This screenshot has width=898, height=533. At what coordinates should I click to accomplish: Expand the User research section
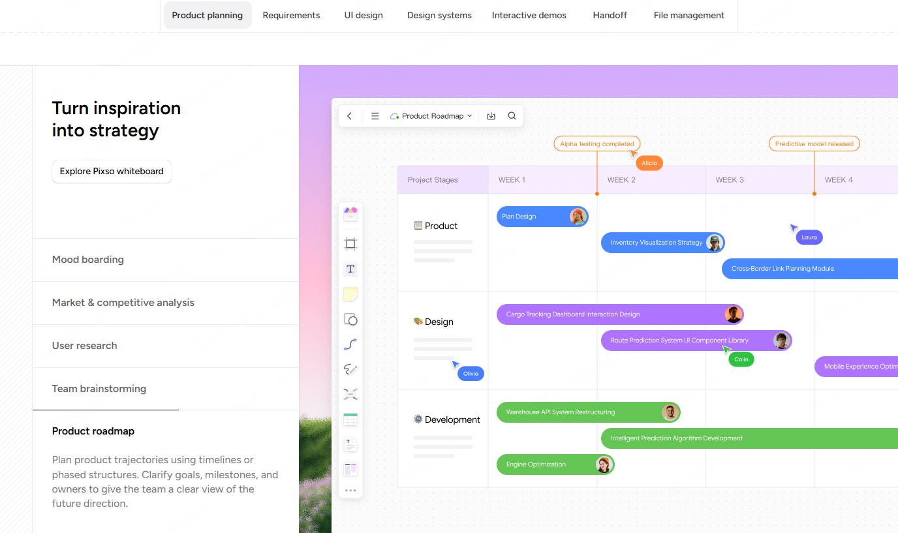click(x=166, y=346)
